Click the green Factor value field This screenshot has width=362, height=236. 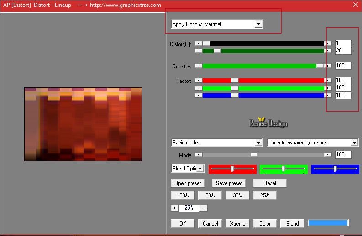coord(343,88)
